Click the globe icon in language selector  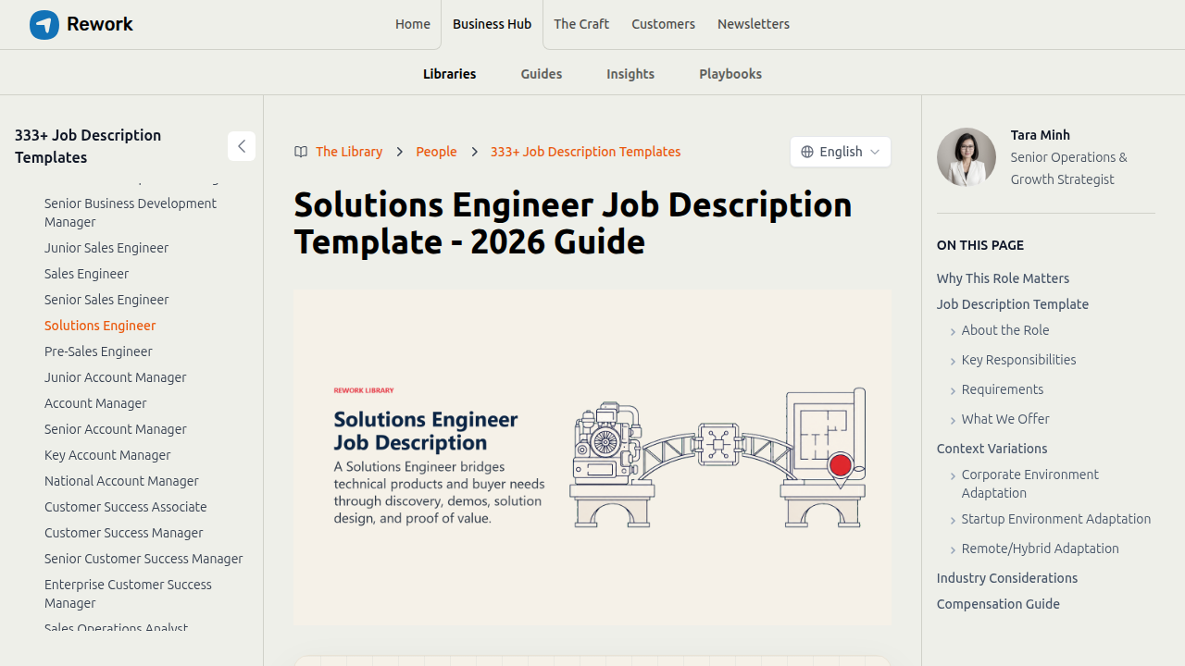pos(807,152)
